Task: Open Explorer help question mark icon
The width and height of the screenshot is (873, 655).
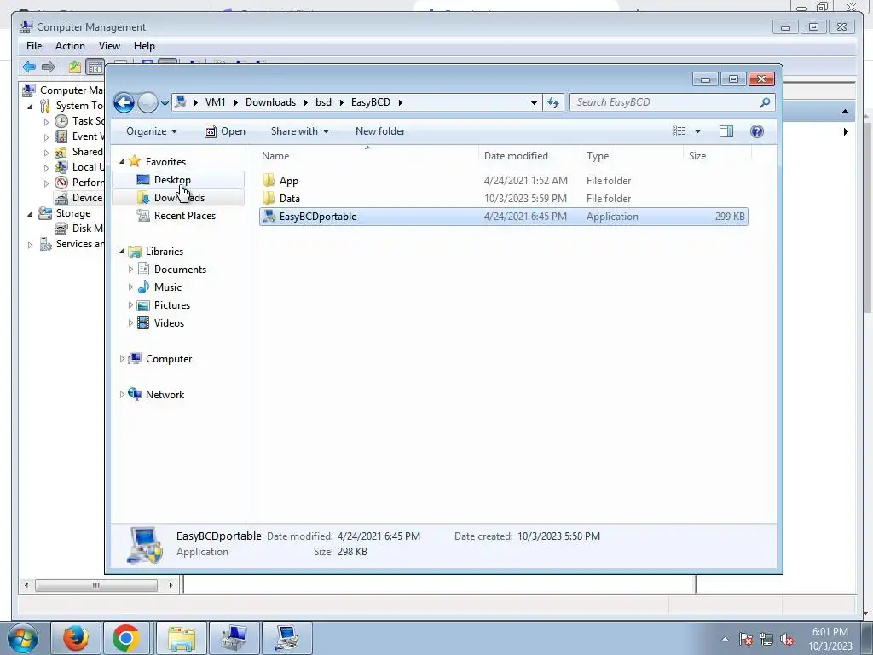Action: [x=757, y=131]
